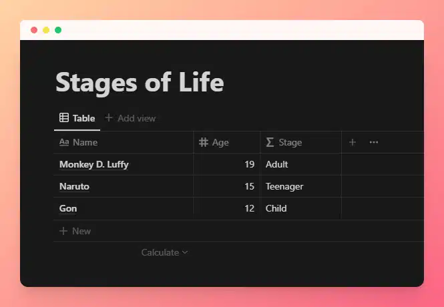Open the Name column header menu

[x=85, y=142]
